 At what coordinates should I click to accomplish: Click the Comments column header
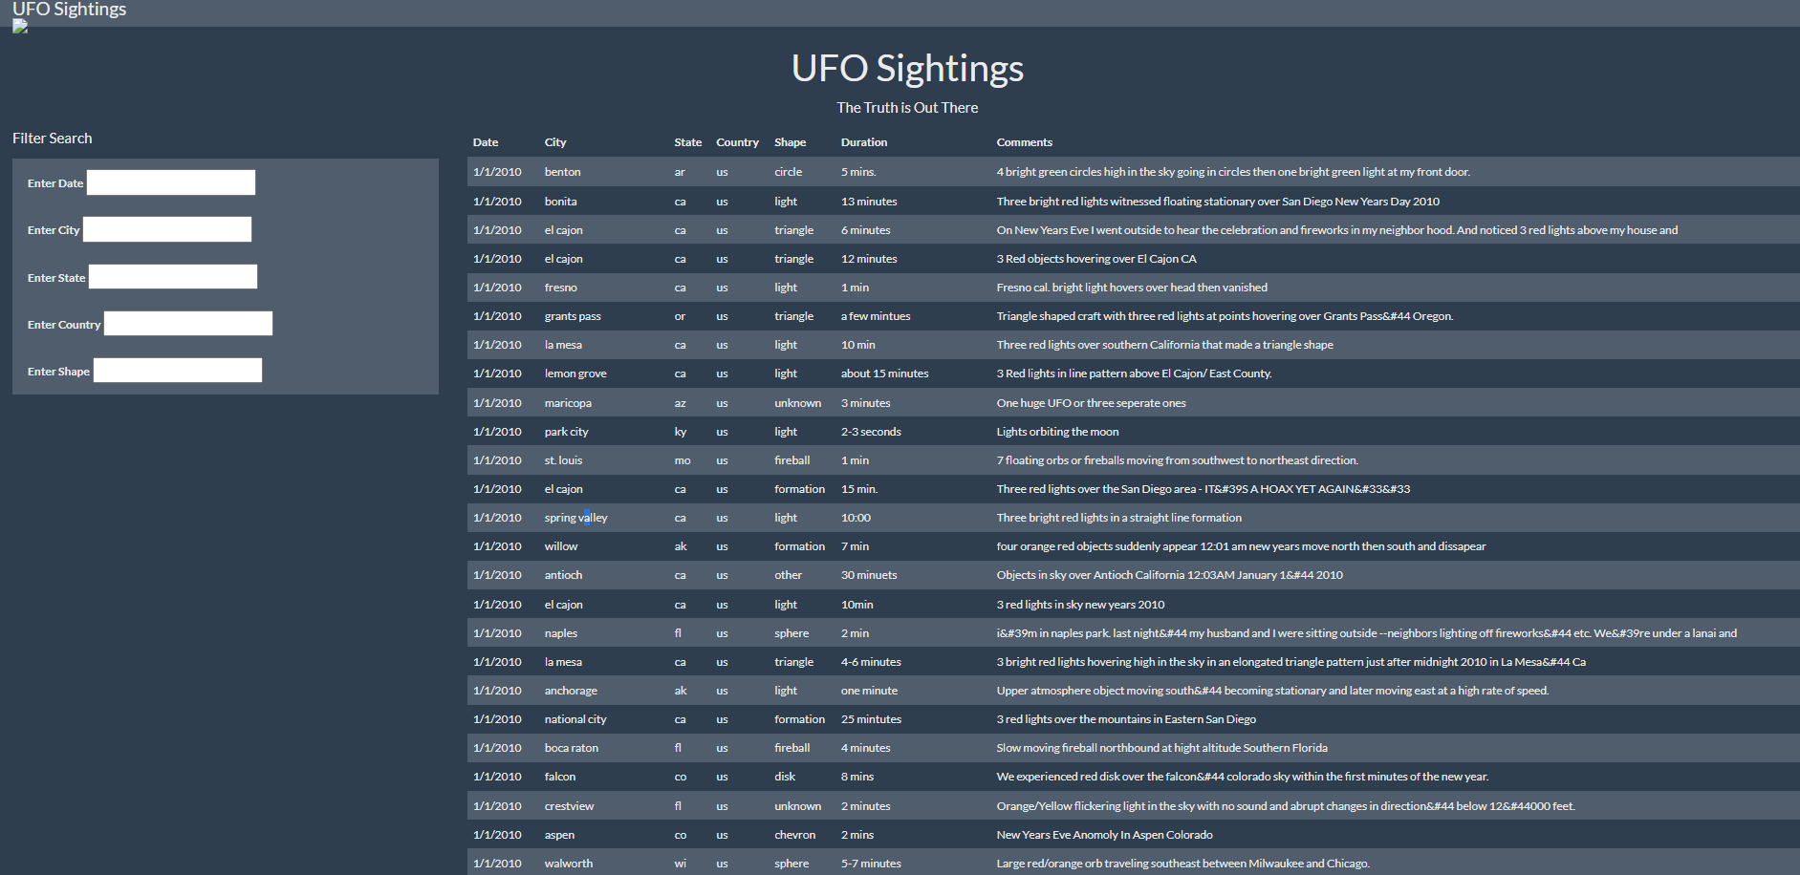click(x=1024, y=141)
